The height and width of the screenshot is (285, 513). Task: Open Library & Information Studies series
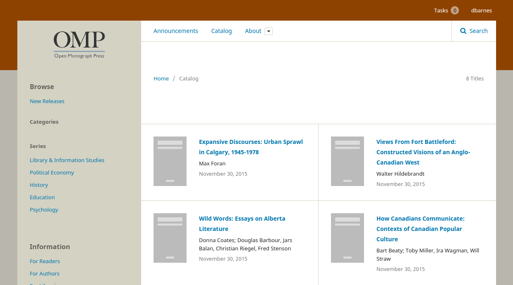coord(67,160)
